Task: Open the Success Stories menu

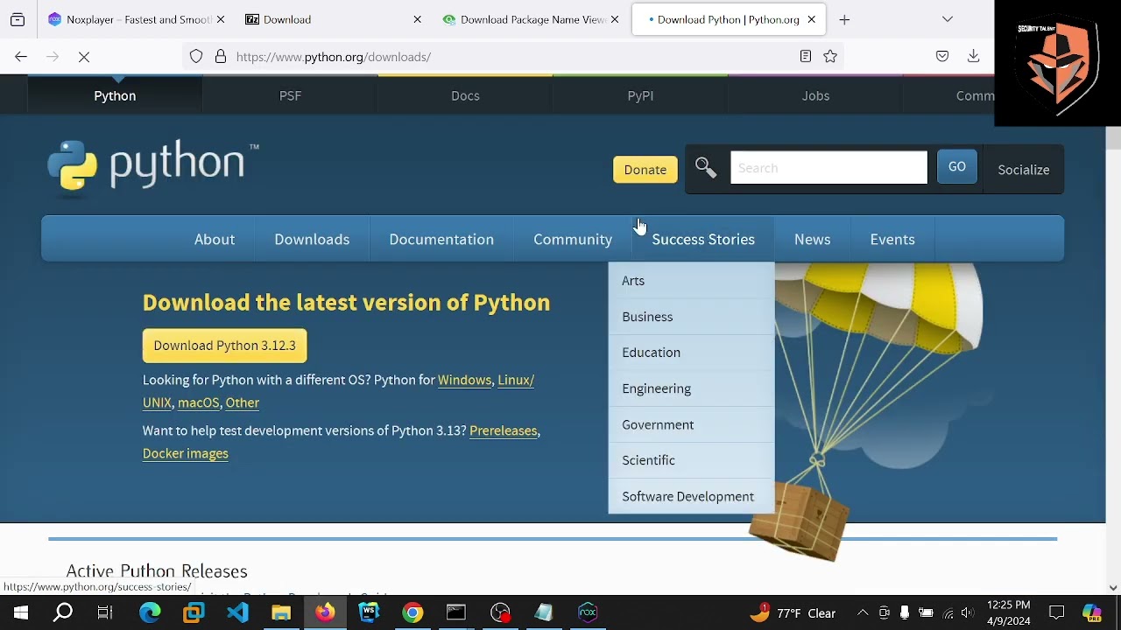Action: click(x=703, y=239)
